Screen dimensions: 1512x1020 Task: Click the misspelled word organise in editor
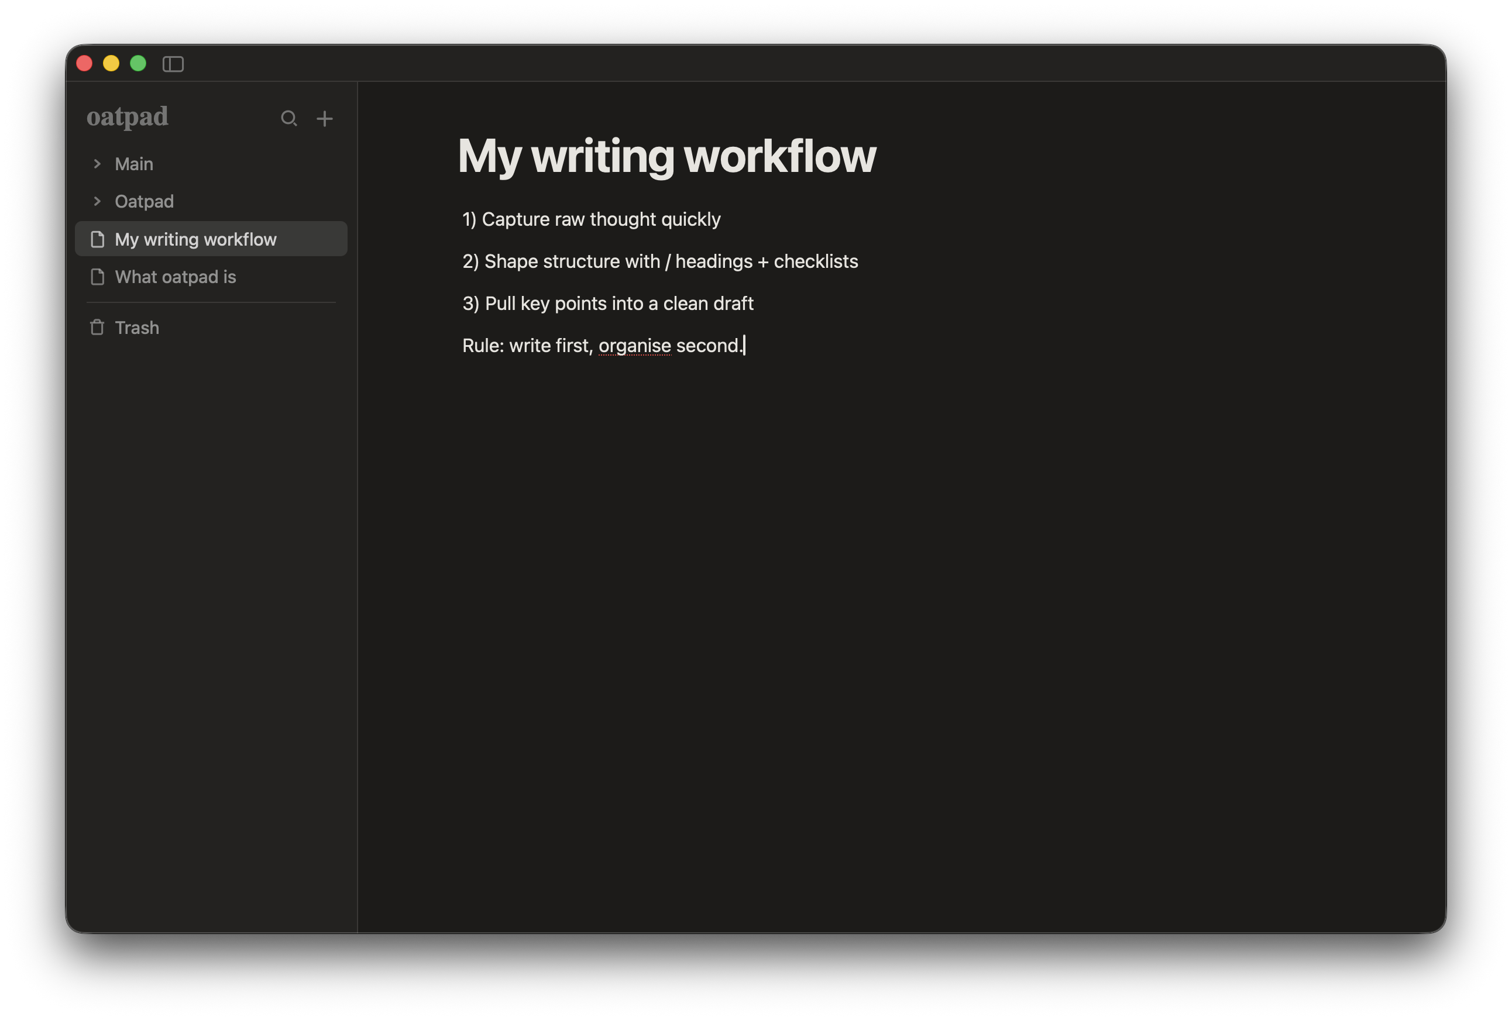pyautogui.click(x=634, y=345)
